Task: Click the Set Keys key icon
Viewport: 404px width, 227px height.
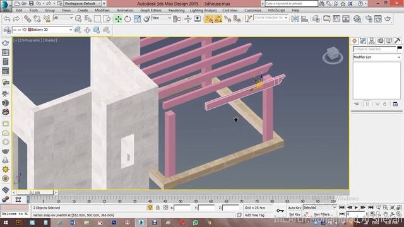Action: tap(280, 211)
